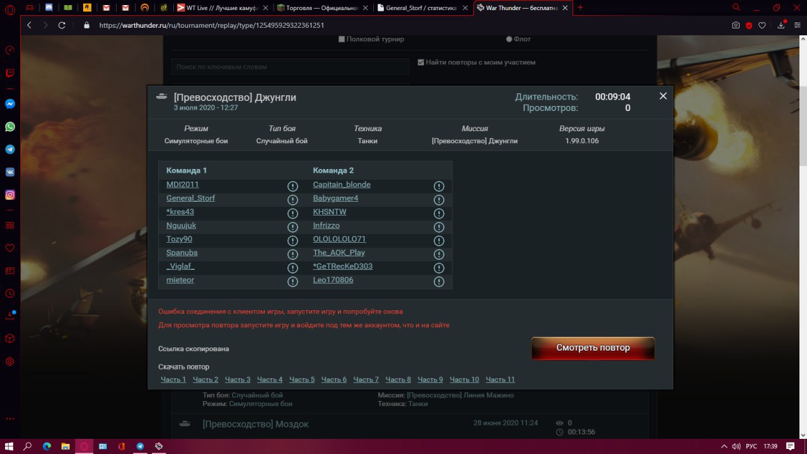Open browser downloads panel
Screen dimensions: 807x454
(x=781, y=25)
